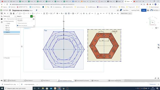Uncheck the Show overdefined checkbox
Viewport: 160px width, 90px height.
click(x=17, y=25)
